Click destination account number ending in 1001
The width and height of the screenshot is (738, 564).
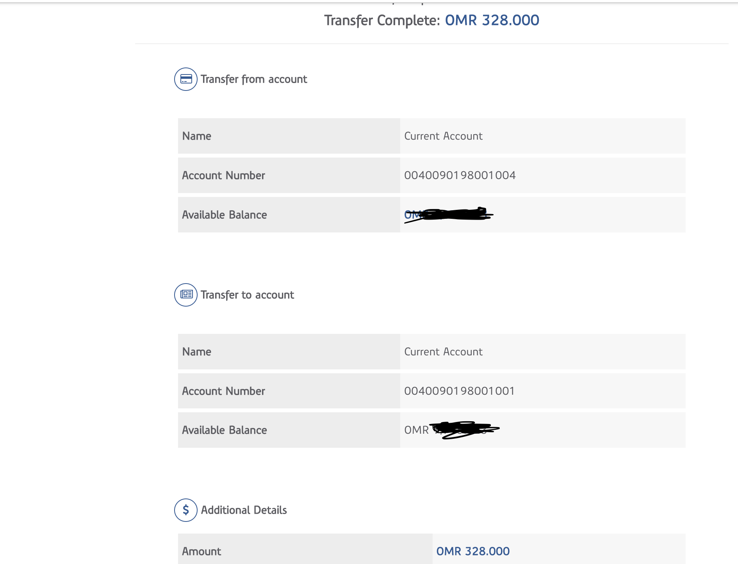point(459,391)
